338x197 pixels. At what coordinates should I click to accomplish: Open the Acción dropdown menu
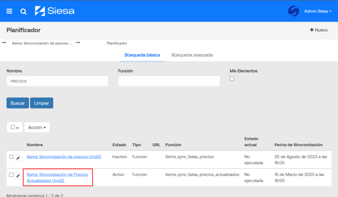[37, 127]
